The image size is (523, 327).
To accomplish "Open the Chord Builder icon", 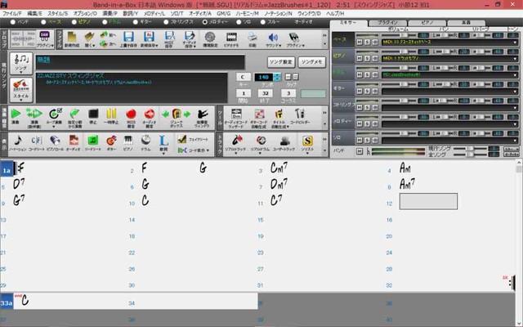I will (x=300, y=114).
